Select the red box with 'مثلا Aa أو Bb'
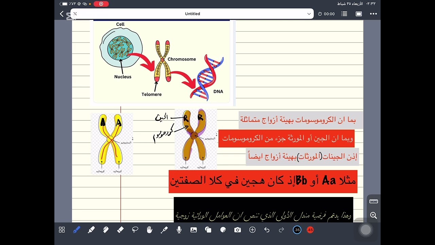The image size is (435, 245). click(263, 181)
